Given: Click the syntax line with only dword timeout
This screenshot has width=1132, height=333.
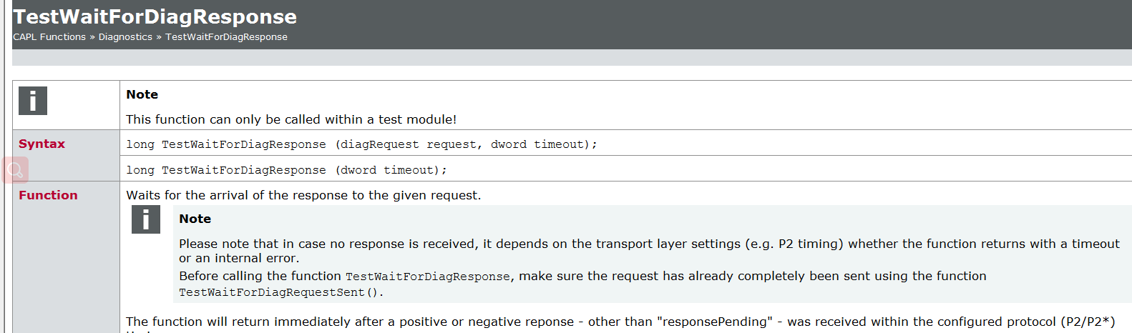Looking at the screenshot, I should [x=286, y=170].
